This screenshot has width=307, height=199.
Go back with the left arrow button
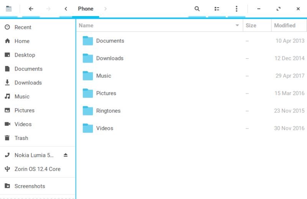coord(31,8)
